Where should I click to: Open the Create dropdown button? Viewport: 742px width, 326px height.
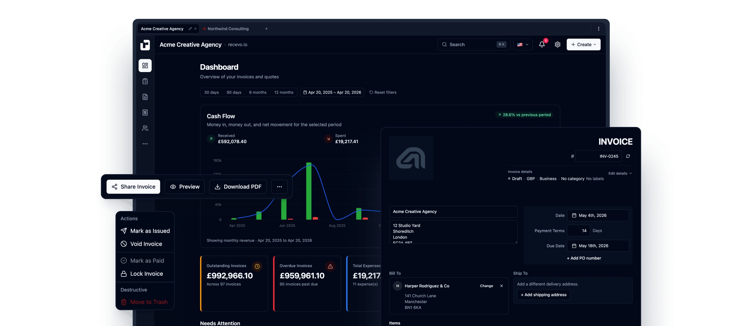583,44
